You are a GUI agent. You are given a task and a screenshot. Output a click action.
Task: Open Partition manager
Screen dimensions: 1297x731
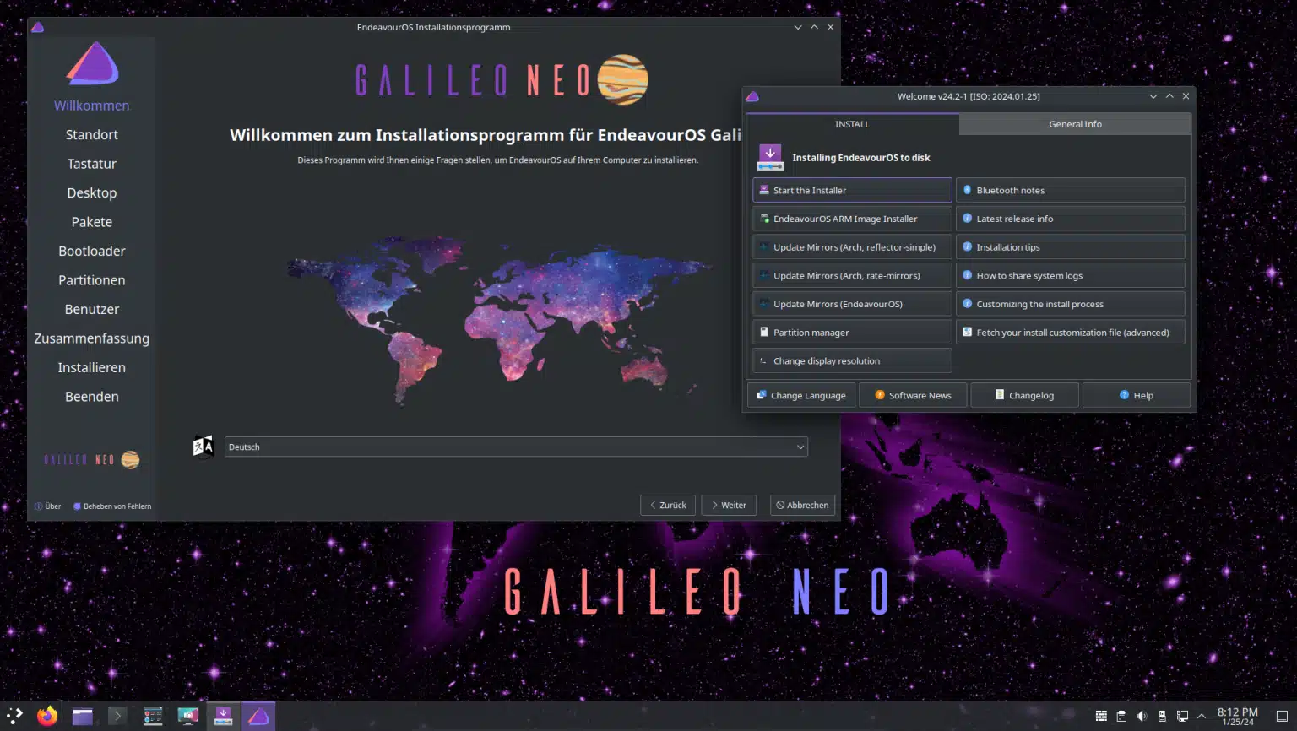pos(852,333)
